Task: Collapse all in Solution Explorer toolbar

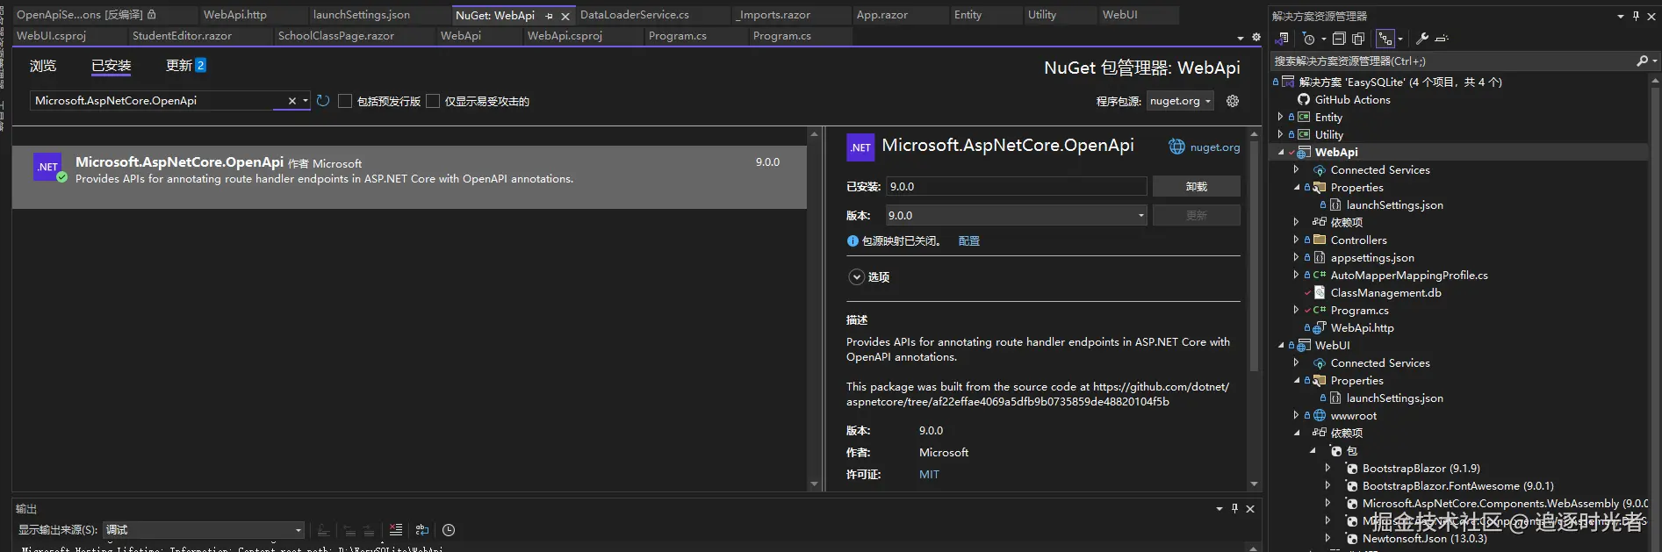Action: (x=1339, y=39)
